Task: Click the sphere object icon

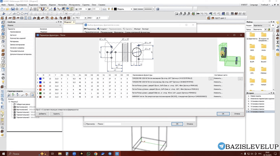Action: [52, 18]
